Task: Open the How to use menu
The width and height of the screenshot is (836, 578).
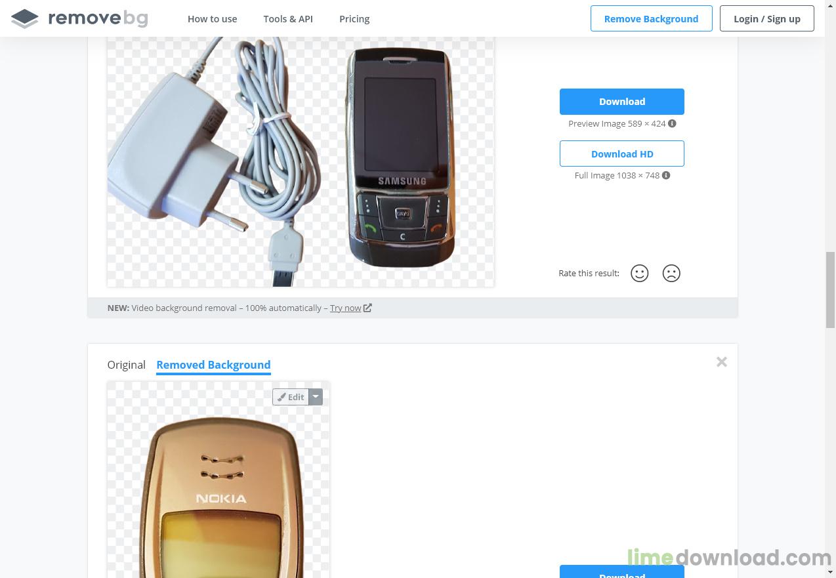Action: (x=213, y=19)
